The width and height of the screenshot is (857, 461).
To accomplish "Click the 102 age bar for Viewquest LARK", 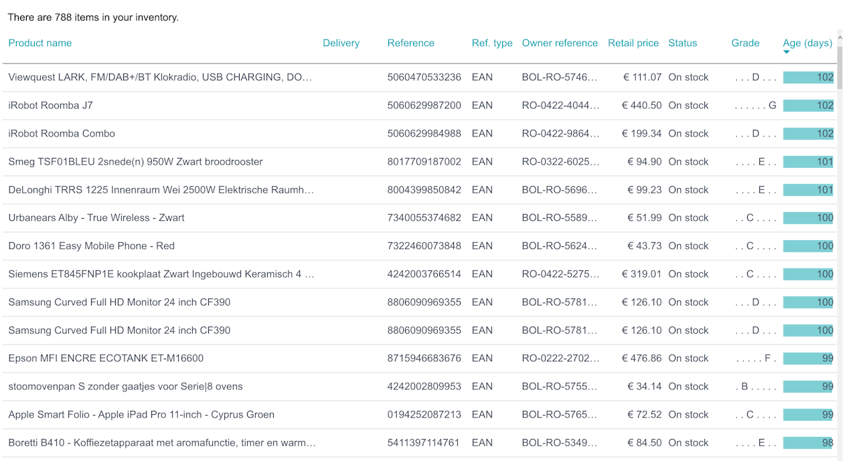I will 808,78.
